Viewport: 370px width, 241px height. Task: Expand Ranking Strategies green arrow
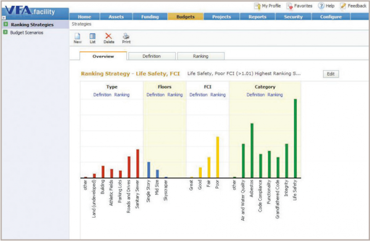[x=6, y=24]
